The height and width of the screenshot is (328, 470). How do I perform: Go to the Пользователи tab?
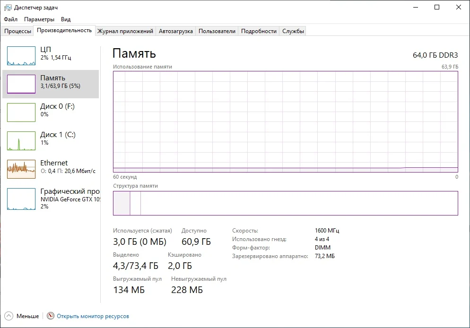(217, 31)
